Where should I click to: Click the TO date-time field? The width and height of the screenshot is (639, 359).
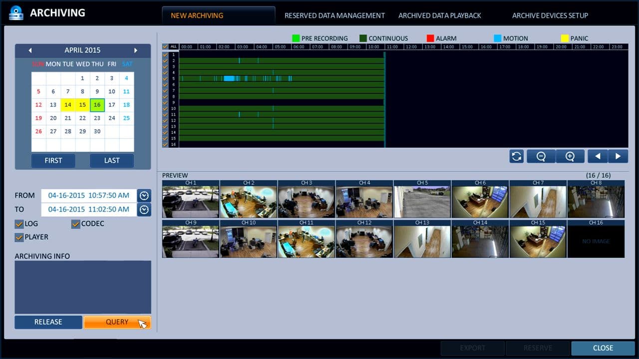point(89,209)
